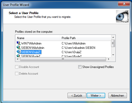
Task: Sort by the Profile Path column header
Action: [x=85, y=38]
